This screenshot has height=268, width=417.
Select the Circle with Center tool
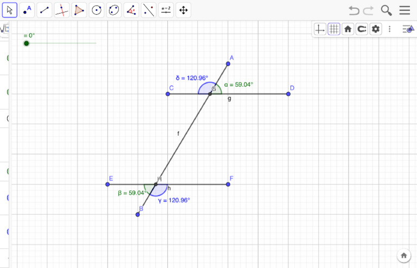96,10
